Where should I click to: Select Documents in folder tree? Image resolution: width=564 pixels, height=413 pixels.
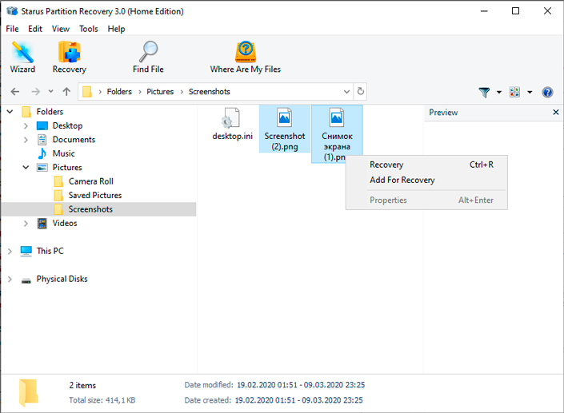point(74,140)
